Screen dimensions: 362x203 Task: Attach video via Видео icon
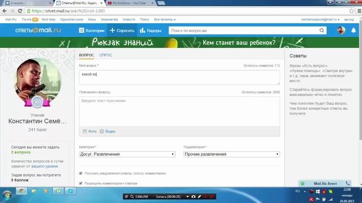[x=102, y=131]
